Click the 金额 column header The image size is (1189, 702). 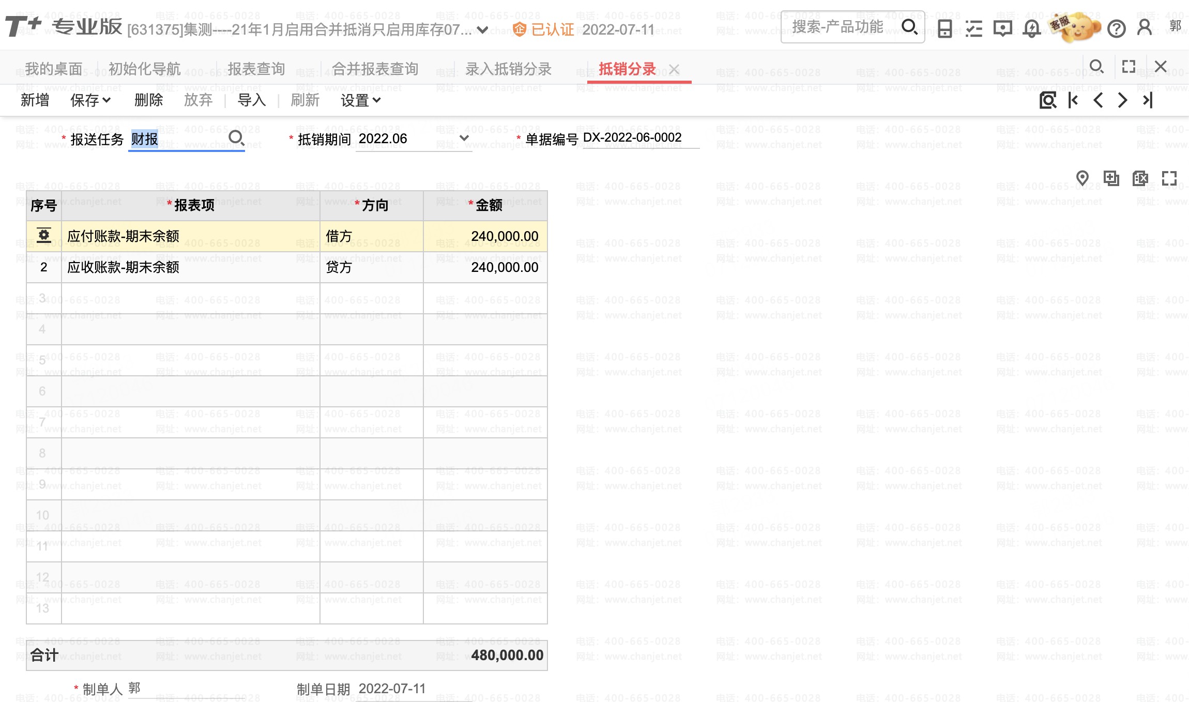tap(485, 205)
